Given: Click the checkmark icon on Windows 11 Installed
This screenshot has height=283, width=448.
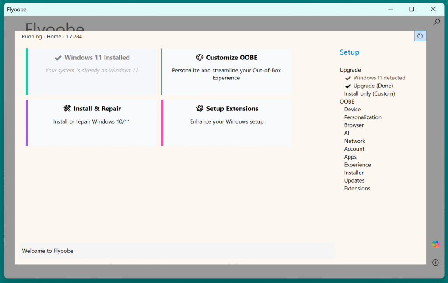Looking at the screenshot, I should 58,58.
